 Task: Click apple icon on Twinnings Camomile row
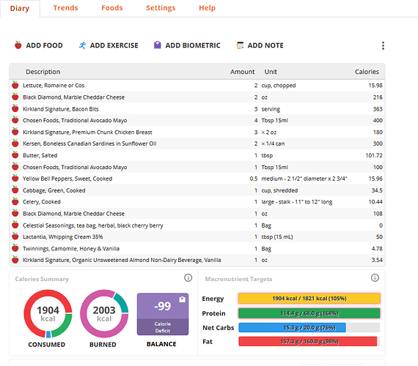(x=15, y=248)
